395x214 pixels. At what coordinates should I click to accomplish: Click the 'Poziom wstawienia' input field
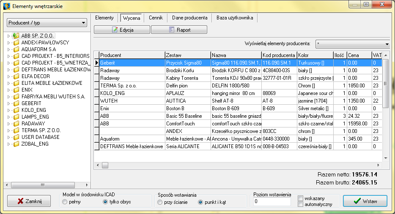[272, 201]
